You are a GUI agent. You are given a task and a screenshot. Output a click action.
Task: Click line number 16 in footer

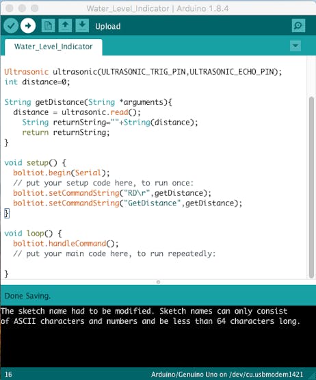(8, 375)
